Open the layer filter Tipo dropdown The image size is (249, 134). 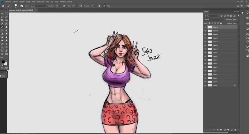[211, 16]
